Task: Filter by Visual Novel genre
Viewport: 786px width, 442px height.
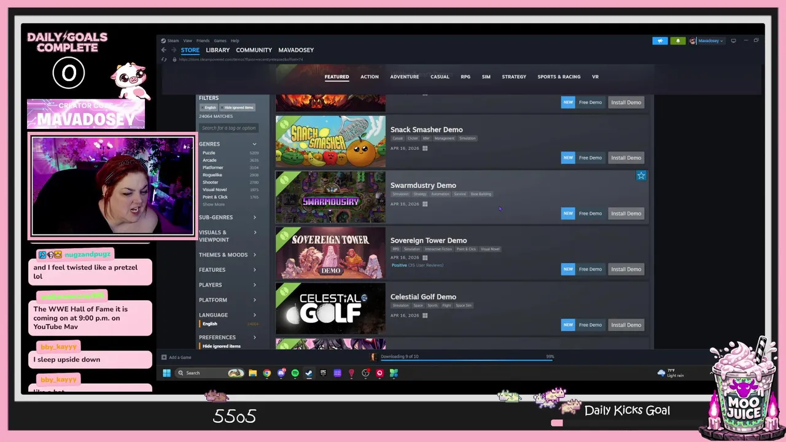Action: (x=230, y=190)
